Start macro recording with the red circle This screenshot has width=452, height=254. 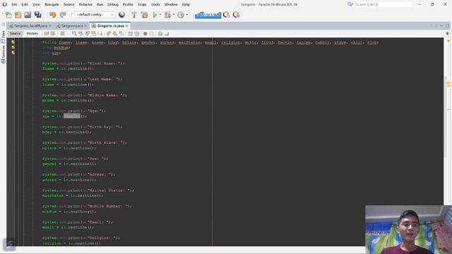coord(145,34)
